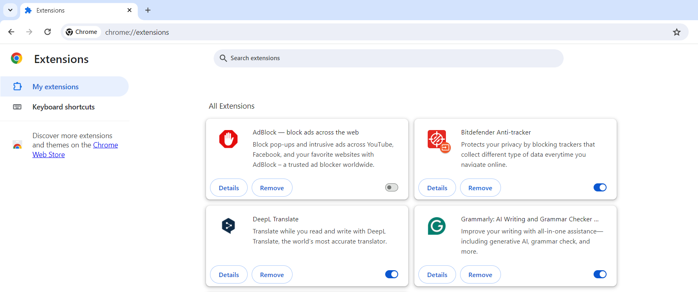Turn off the DeepL Translate toggle
The width and height of the screenshot is (698, 292).
pos(391,274)
